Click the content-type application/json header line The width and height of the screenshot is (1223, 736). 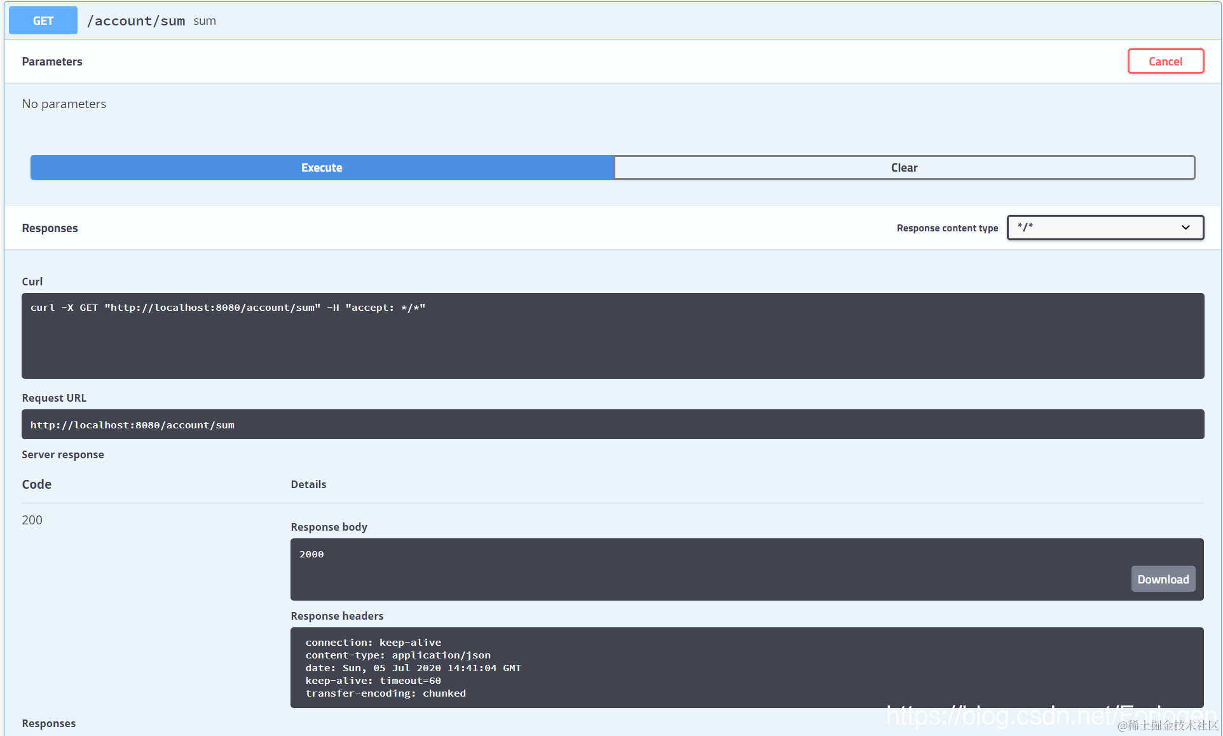click(x=398, y=655)
